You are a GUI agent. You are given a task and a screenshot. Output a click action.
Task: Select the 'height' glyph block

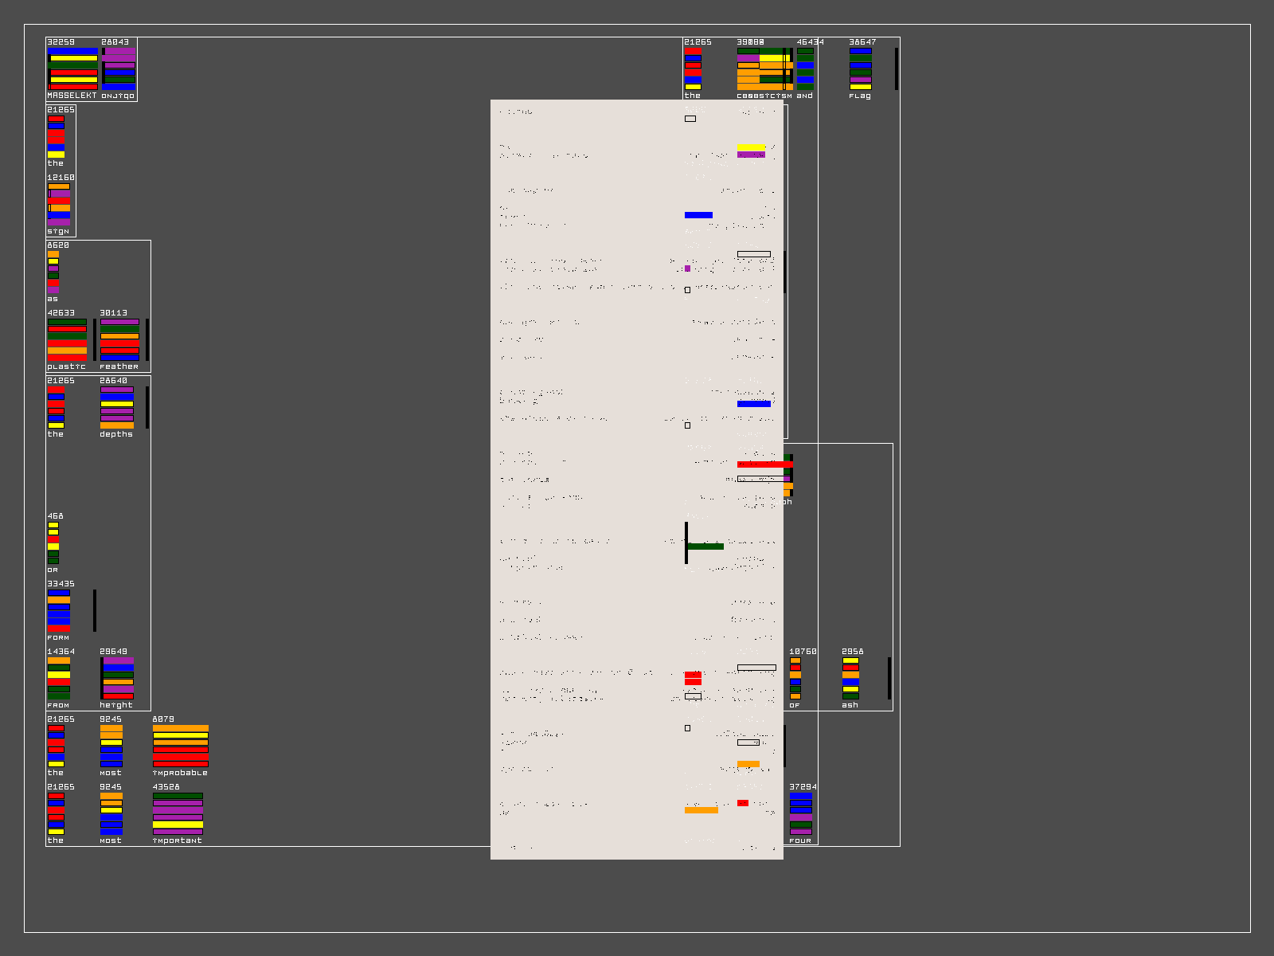click(118, 679)
